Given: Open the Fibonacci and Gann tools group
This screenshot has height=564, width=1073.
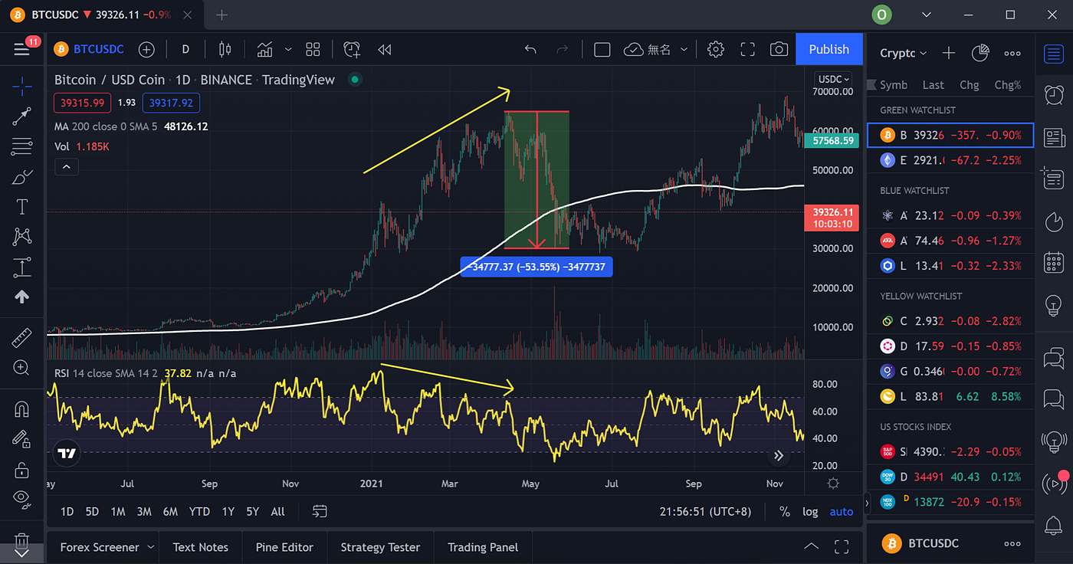Looking at the screenshot, I should 22,146.
